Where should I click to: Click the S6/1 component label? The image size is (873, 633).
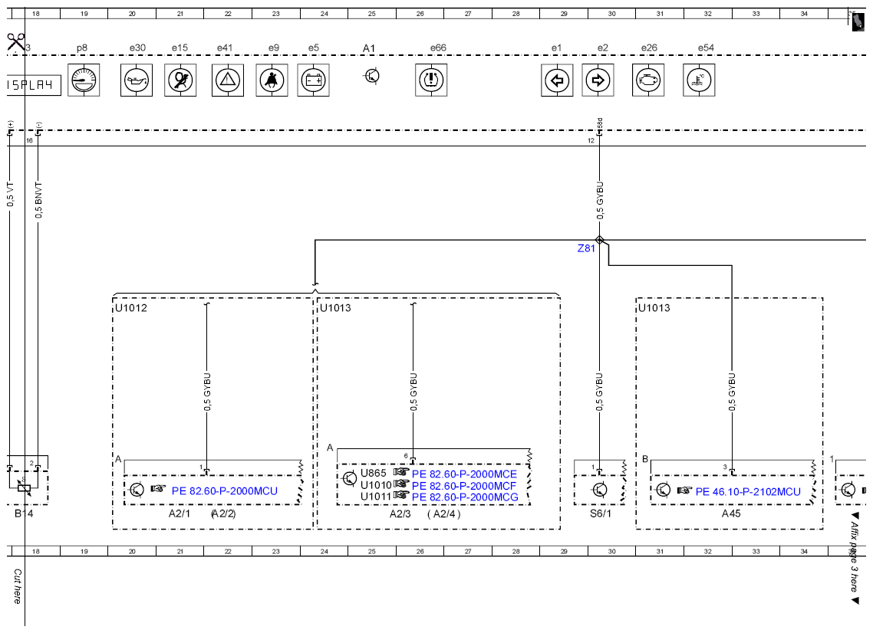pos(600,513)
